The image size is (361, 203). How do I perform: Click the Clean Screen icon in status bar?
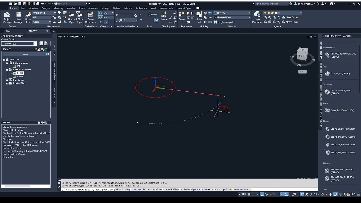point(354,194)
